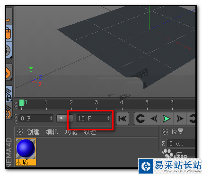Click the 位置 panel header
Screen dimensions: 202x174
[x=177, y=132]
